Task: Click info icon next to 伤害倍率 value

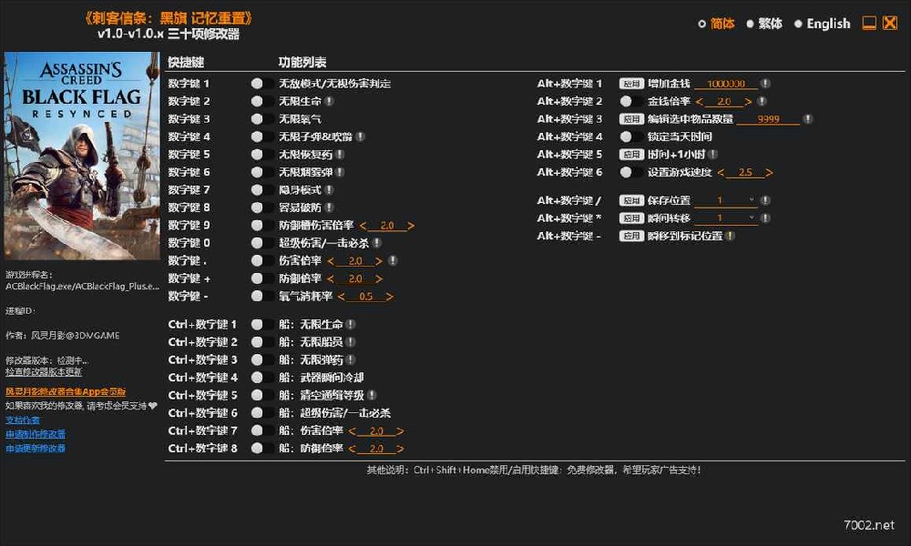Action: pos(393,260)
